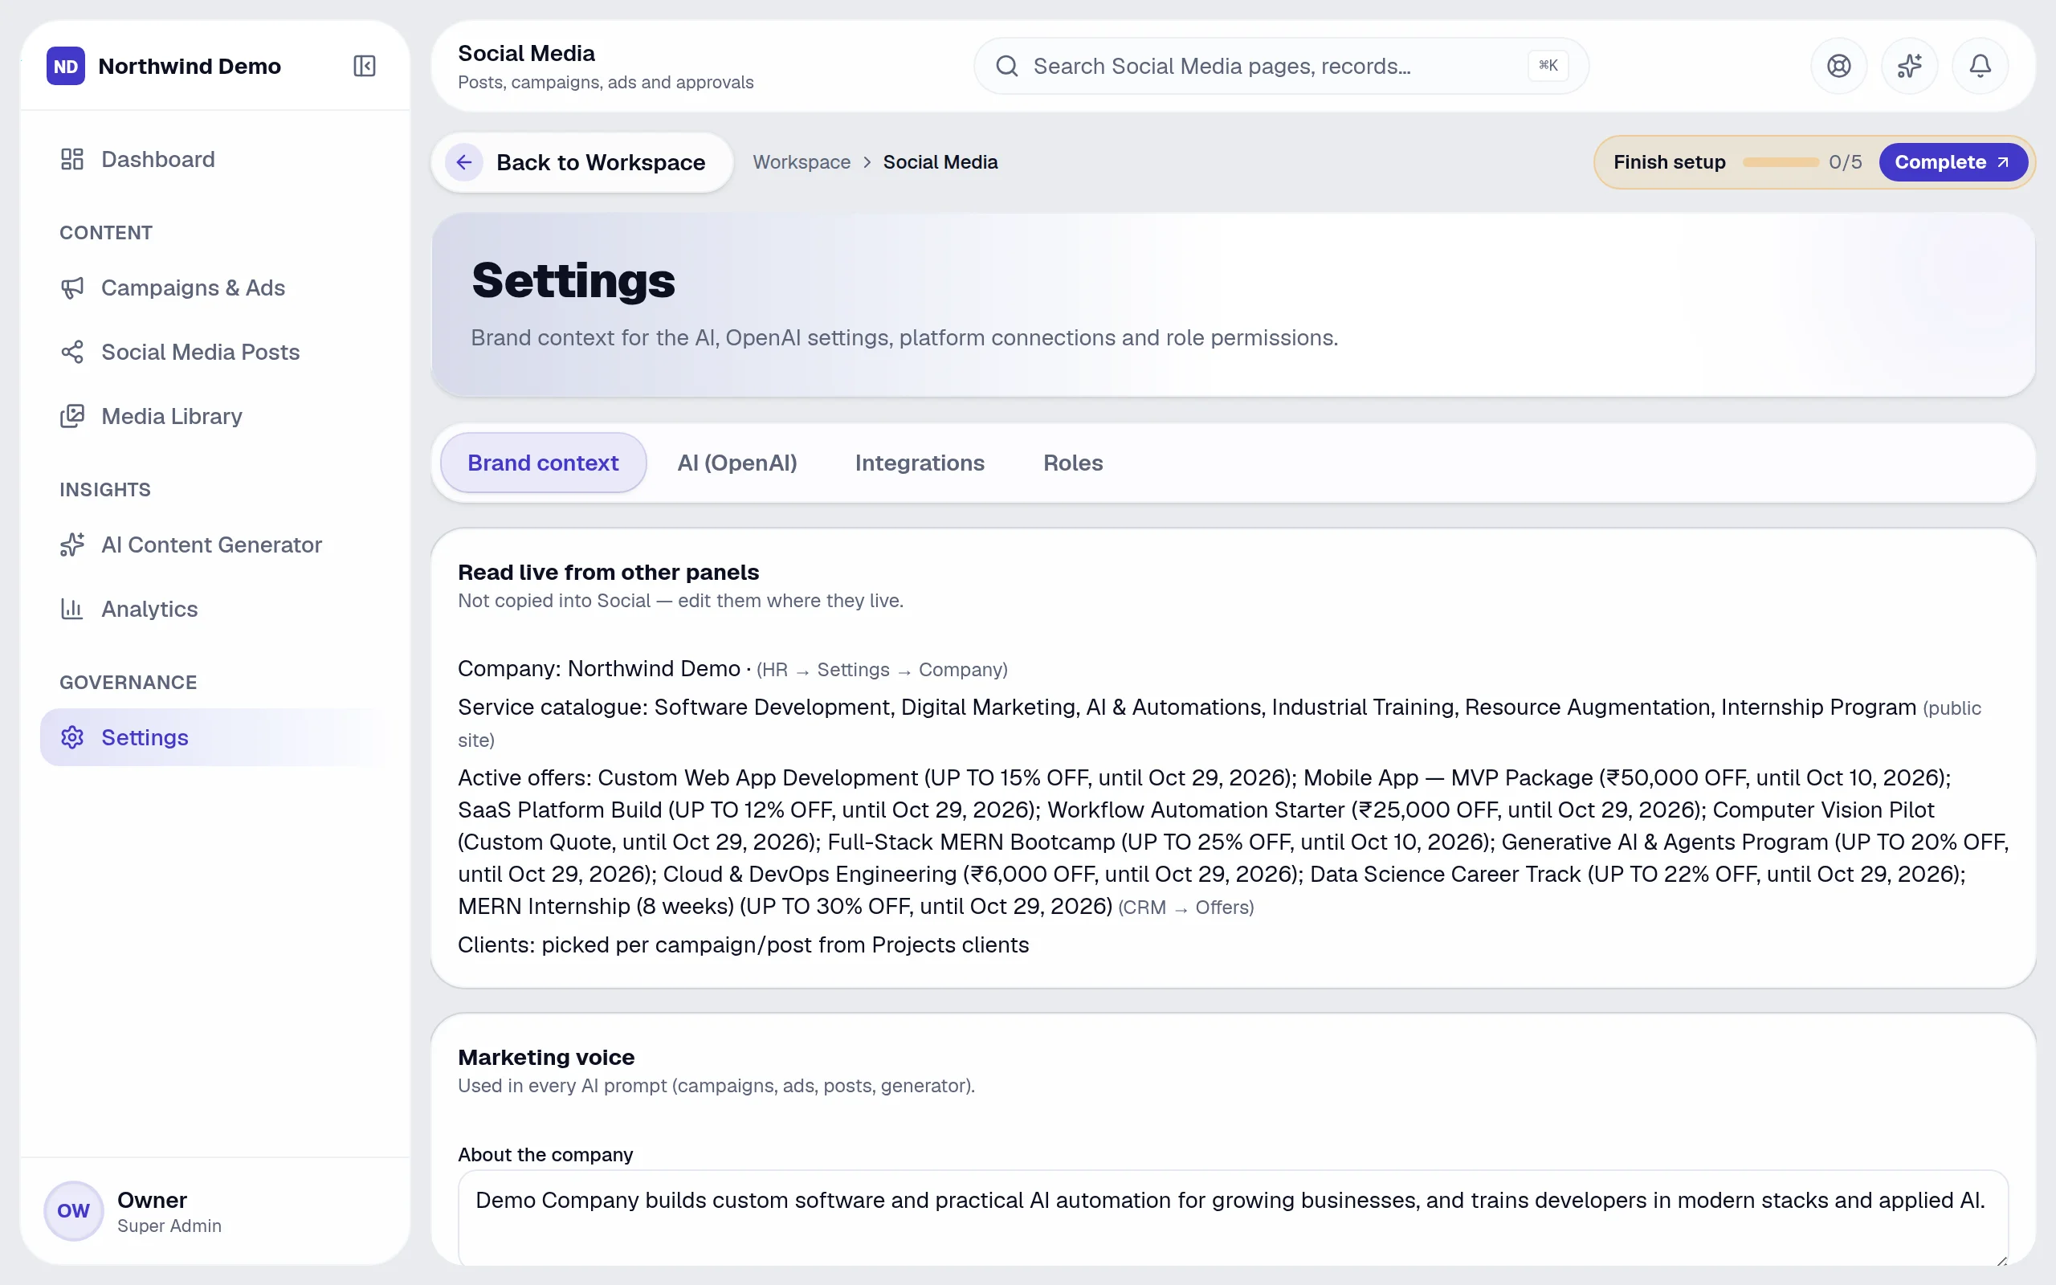Click the Complete setup button
The image size is (2056, 1285).
1952,162
